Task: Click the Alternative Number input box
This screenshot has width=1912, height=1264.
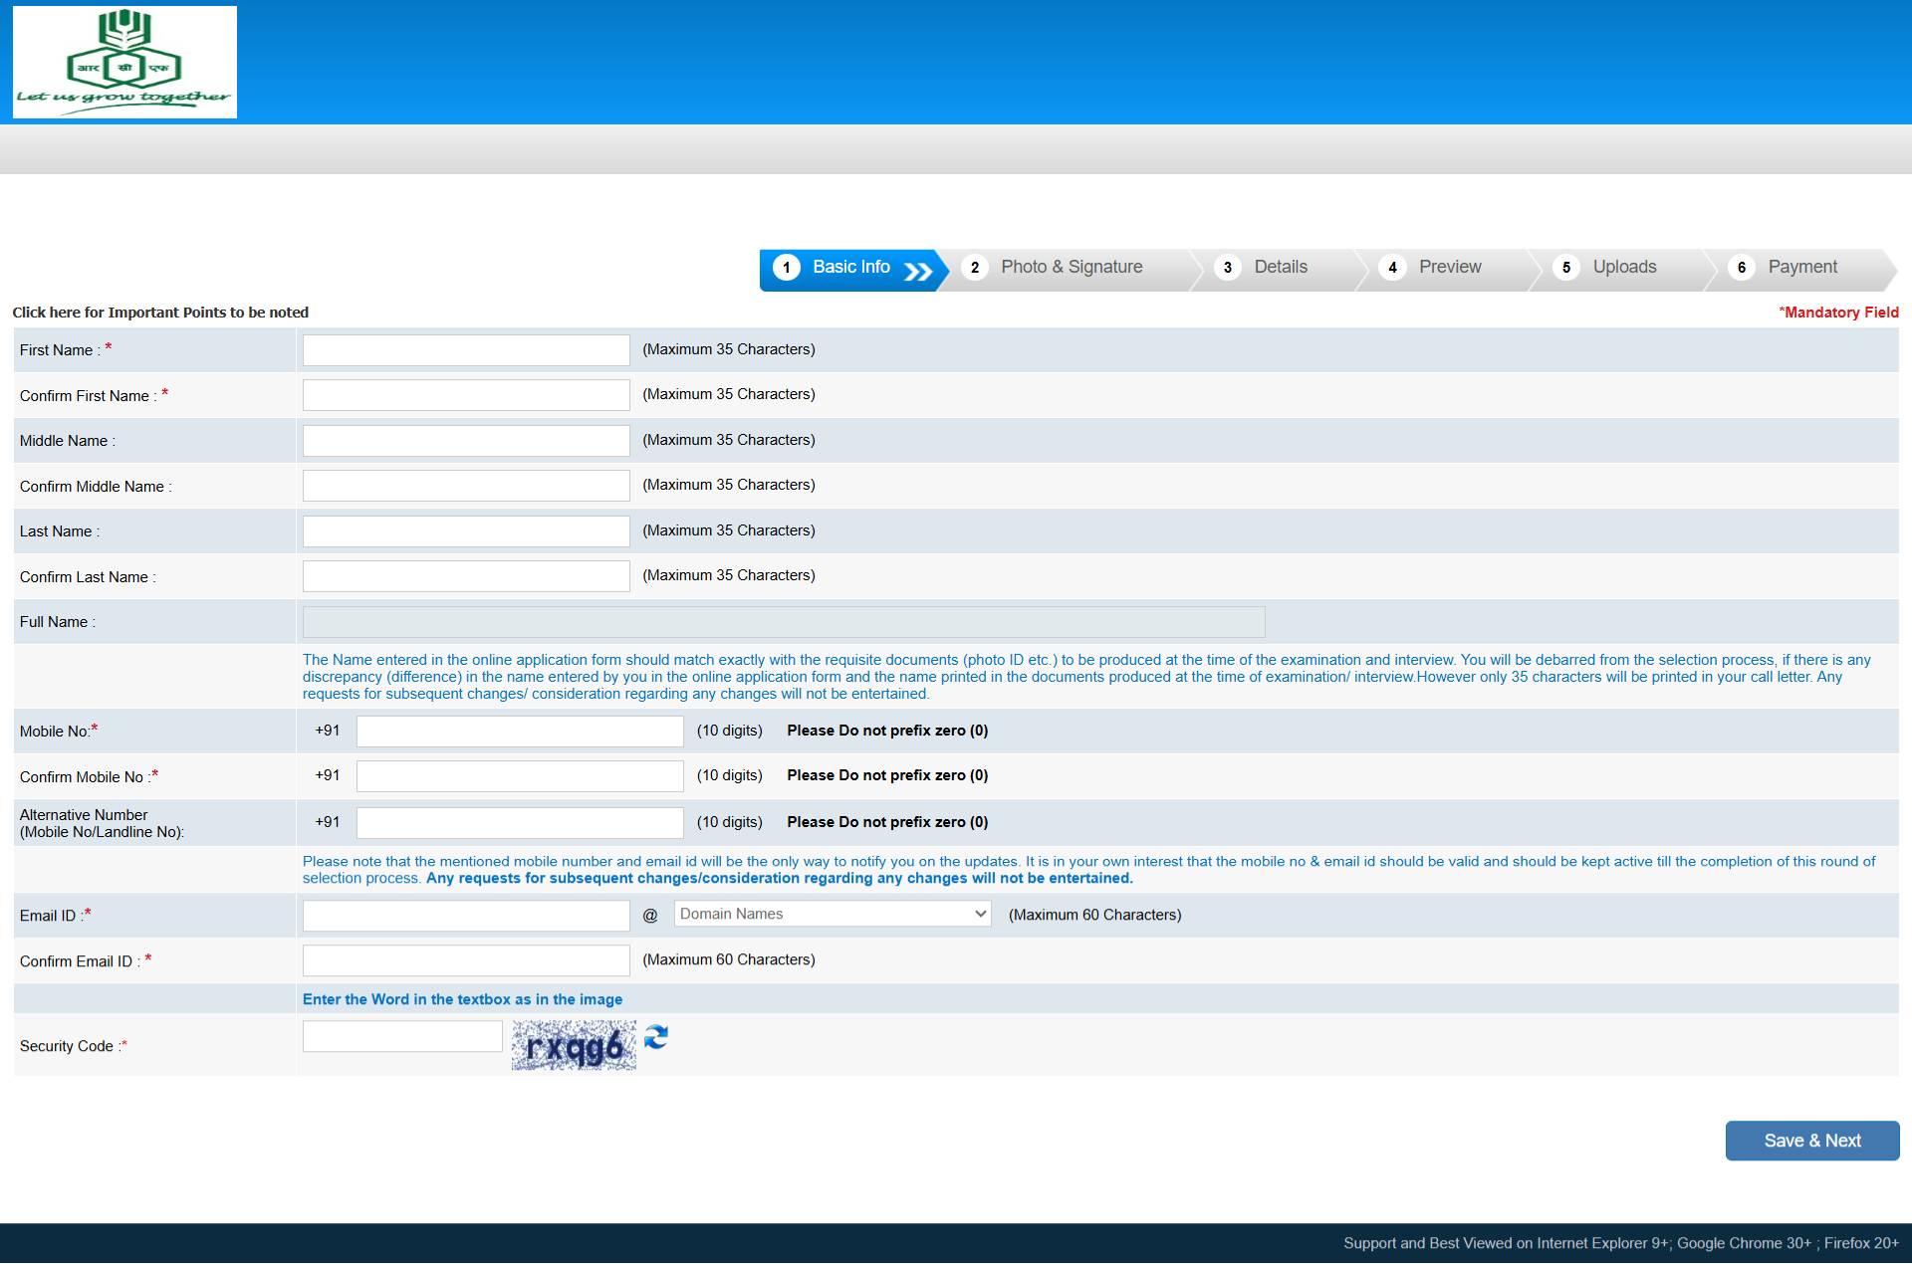Action: pyautogui.click(x=520, y=823)
